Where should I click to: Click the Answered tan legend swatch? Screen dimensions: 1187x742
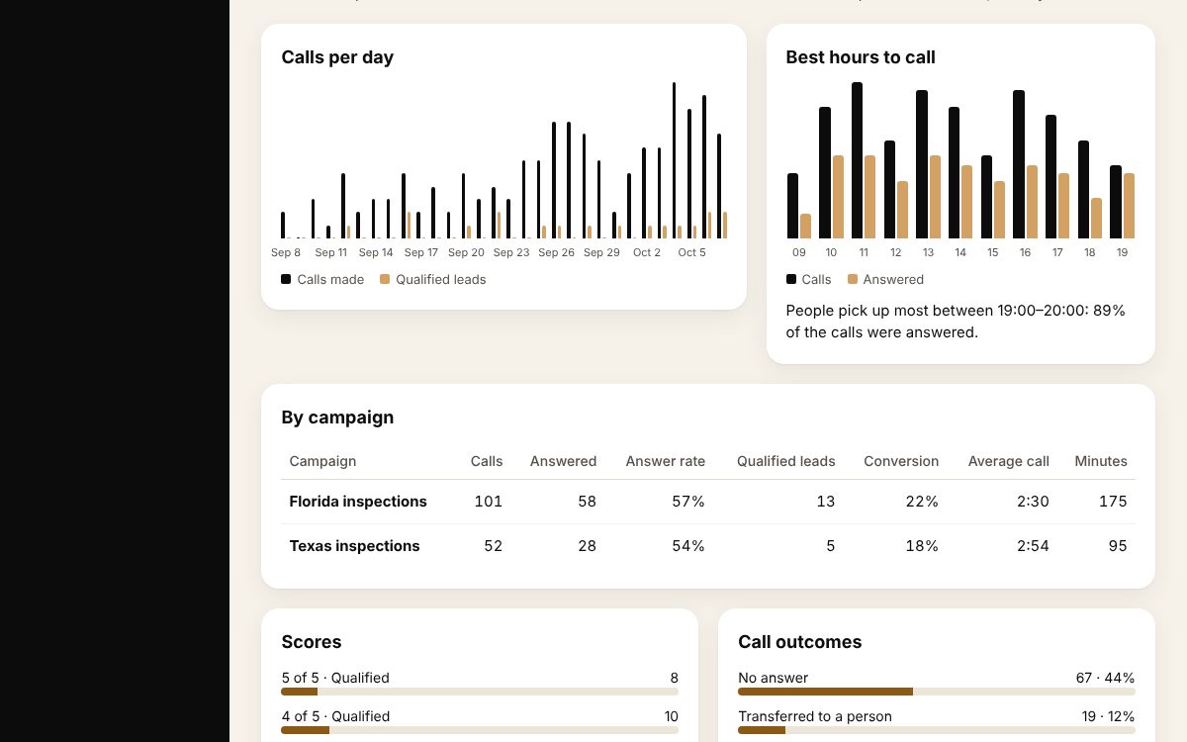(x=853, y=279)
